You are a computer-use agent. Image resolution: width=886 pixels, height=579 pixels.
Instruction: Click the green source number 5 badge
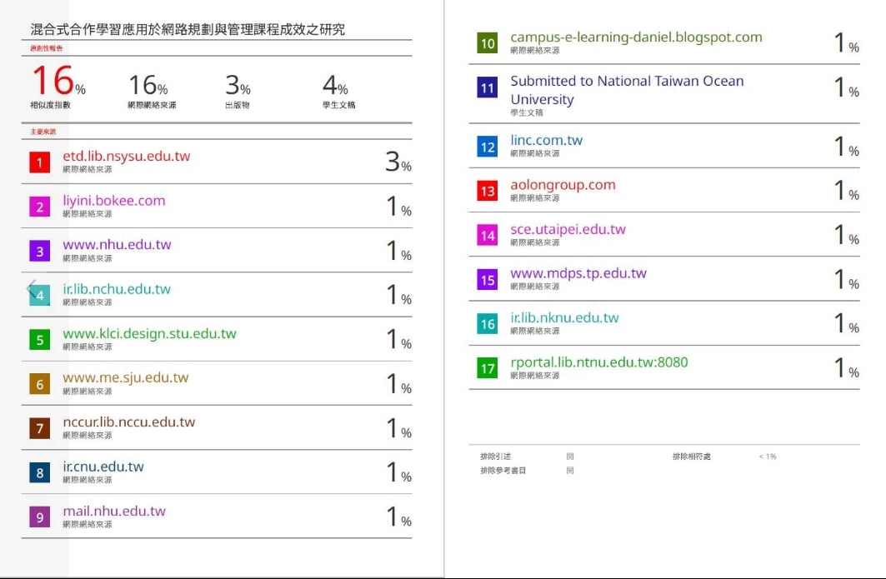[x=39, y=340]
